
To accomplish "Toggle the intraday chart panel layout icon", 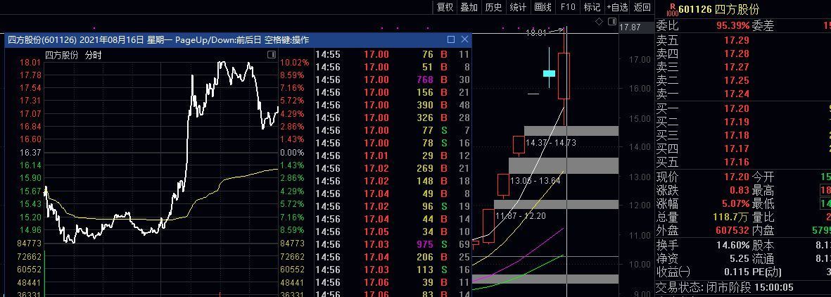I will [272, 55].
